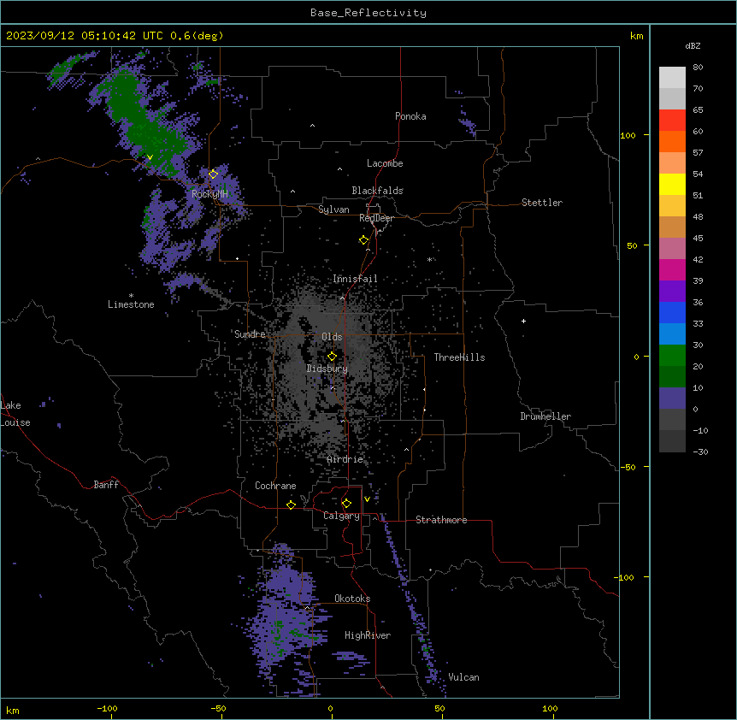Image resolution: width=737 pixels, height=720 pixels.
Task: Click the Lake Louise label
Action: pos(15,414)
